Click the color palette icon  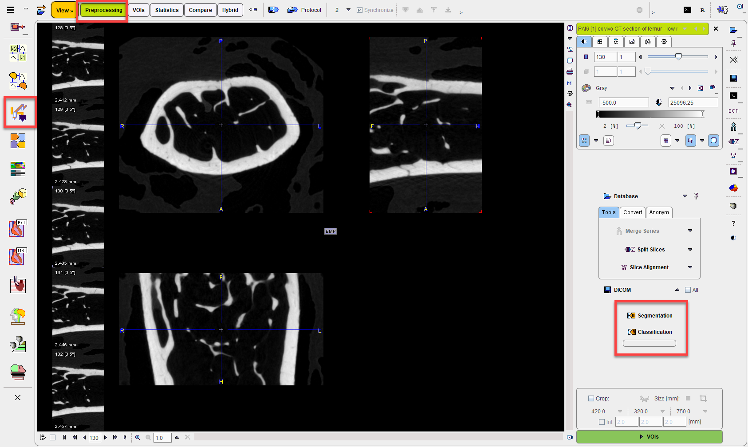[587, 88]
